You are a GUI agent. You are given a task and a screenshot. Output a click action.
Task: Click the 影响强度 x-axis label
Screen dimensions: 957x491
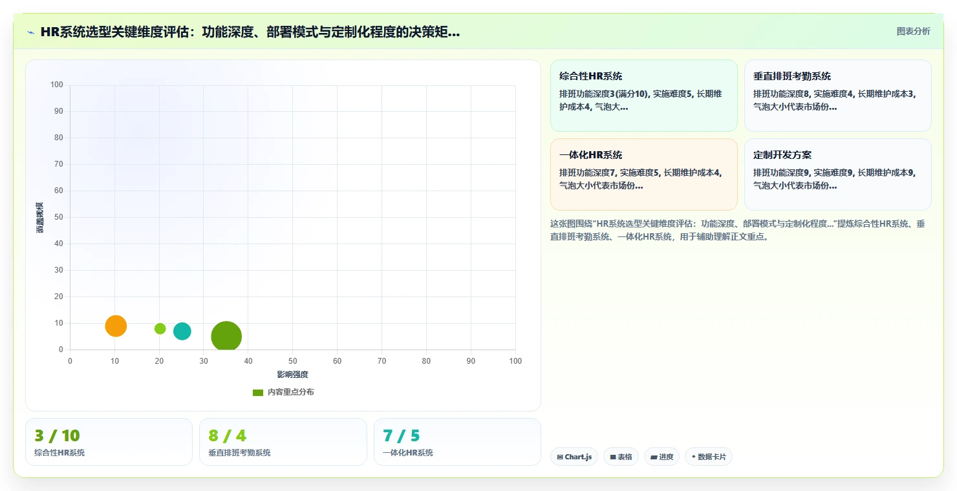(292, 375)
